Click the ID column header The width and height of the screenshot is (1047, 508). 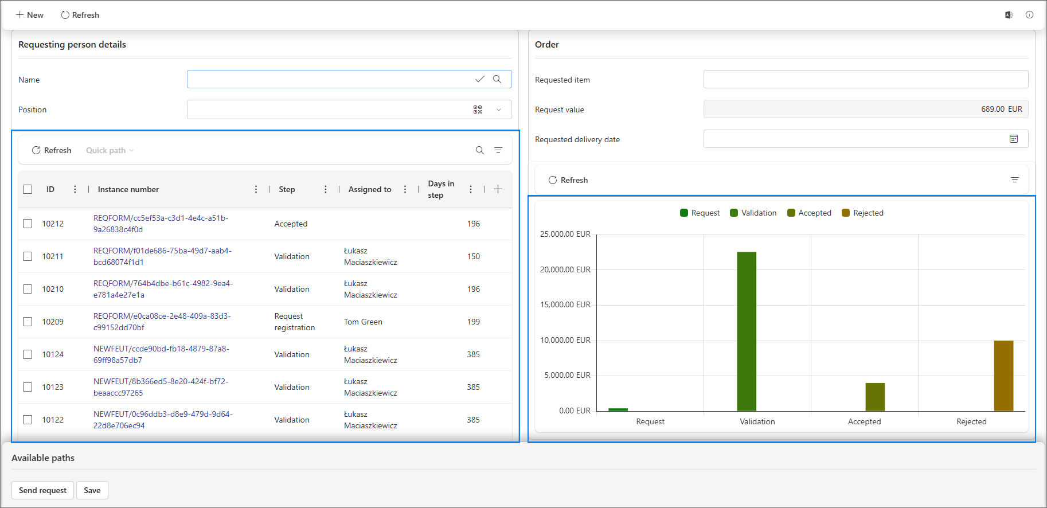tap(50, 189)
